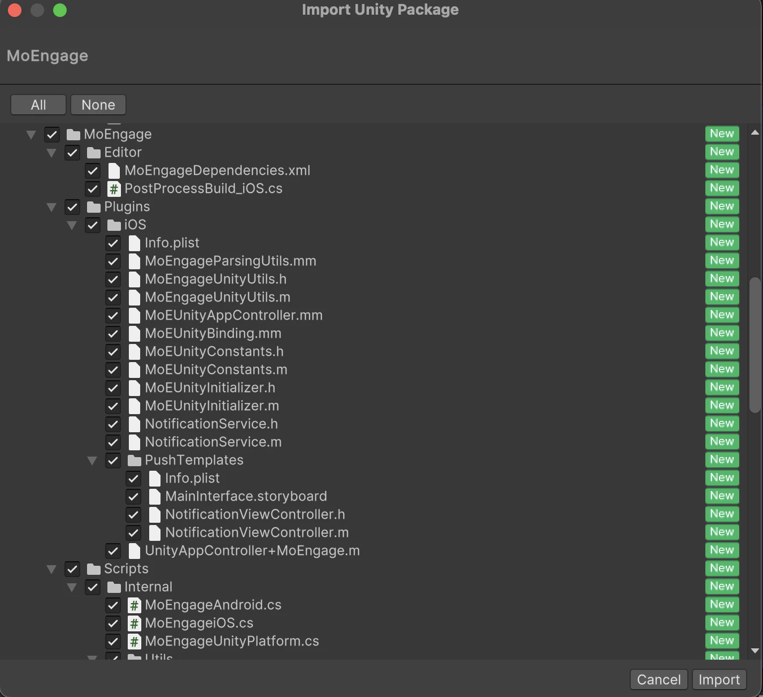The image size is (763, 697).
Task: Click the Import button
Action: pos(719,679)
